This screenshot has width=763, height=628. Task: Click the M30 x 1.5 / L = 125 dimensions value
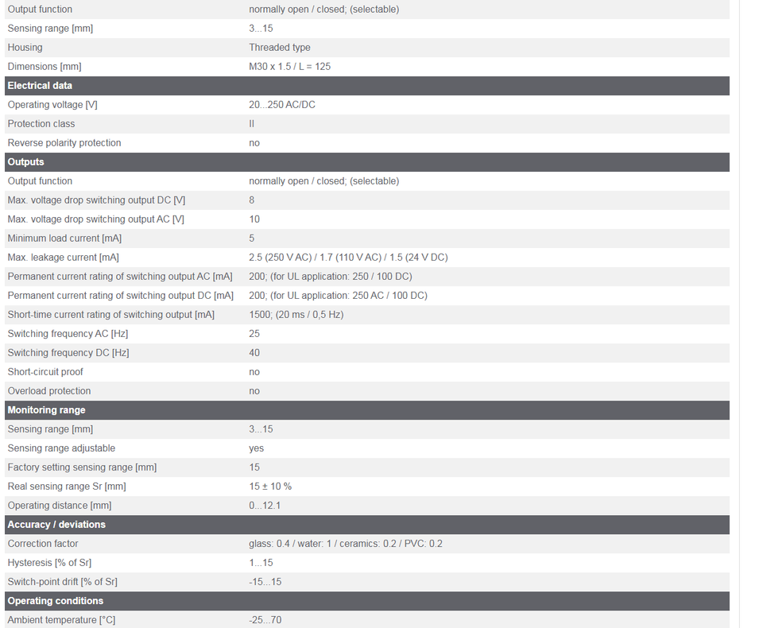coord(289,67)
